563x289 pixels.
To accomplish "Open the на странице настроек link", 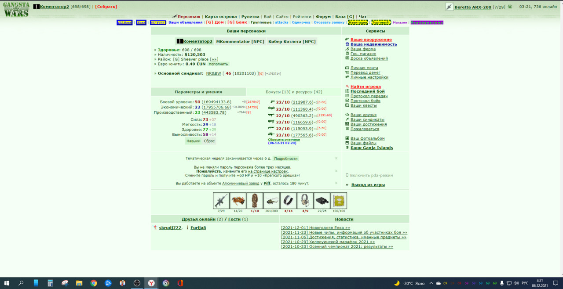I will [268, 171].
